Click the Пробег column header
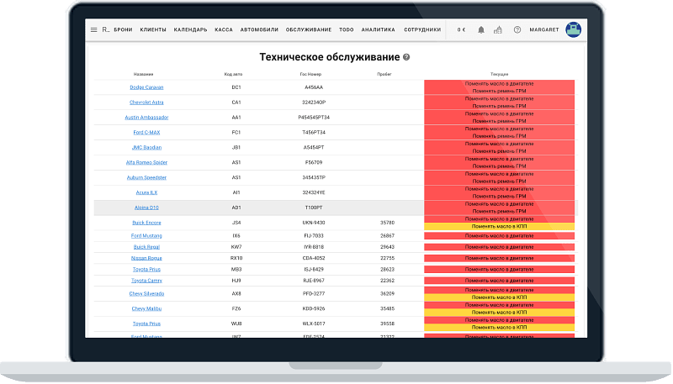 coord(384,74)
